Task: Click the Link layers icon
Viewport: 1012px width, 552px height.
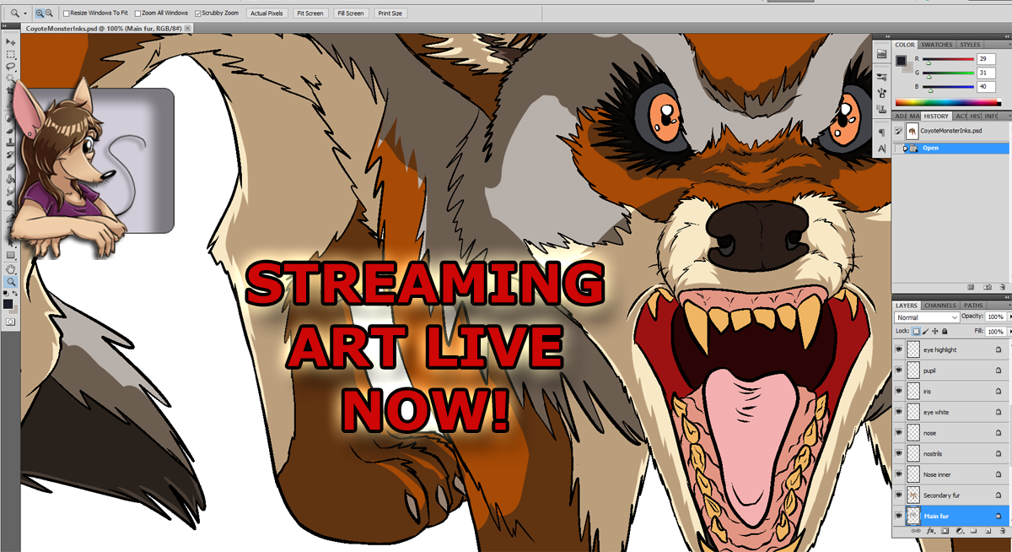Action: coord(916,531)
